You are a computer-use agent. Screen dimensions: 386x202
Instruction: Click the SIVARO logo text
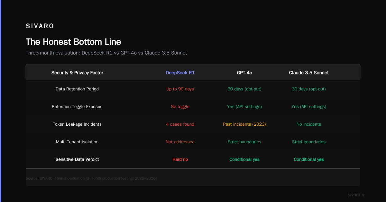tap(40, 26)
